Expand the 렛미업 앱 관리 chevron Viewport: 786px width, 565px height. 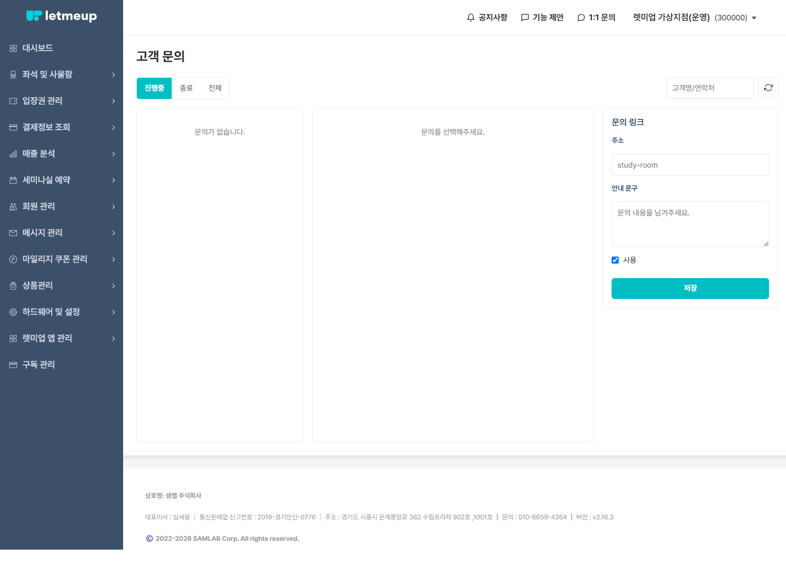114,339
